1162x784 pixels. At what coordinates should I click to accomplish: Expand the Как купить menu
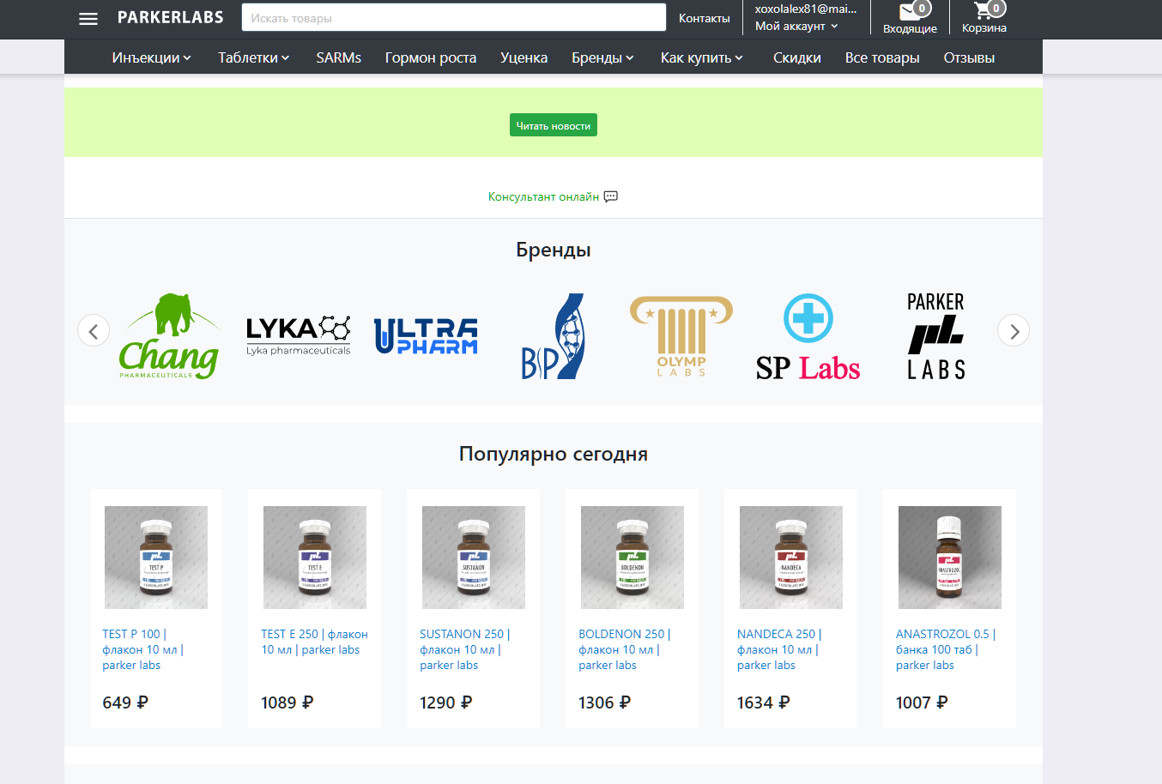click(701, 57)
